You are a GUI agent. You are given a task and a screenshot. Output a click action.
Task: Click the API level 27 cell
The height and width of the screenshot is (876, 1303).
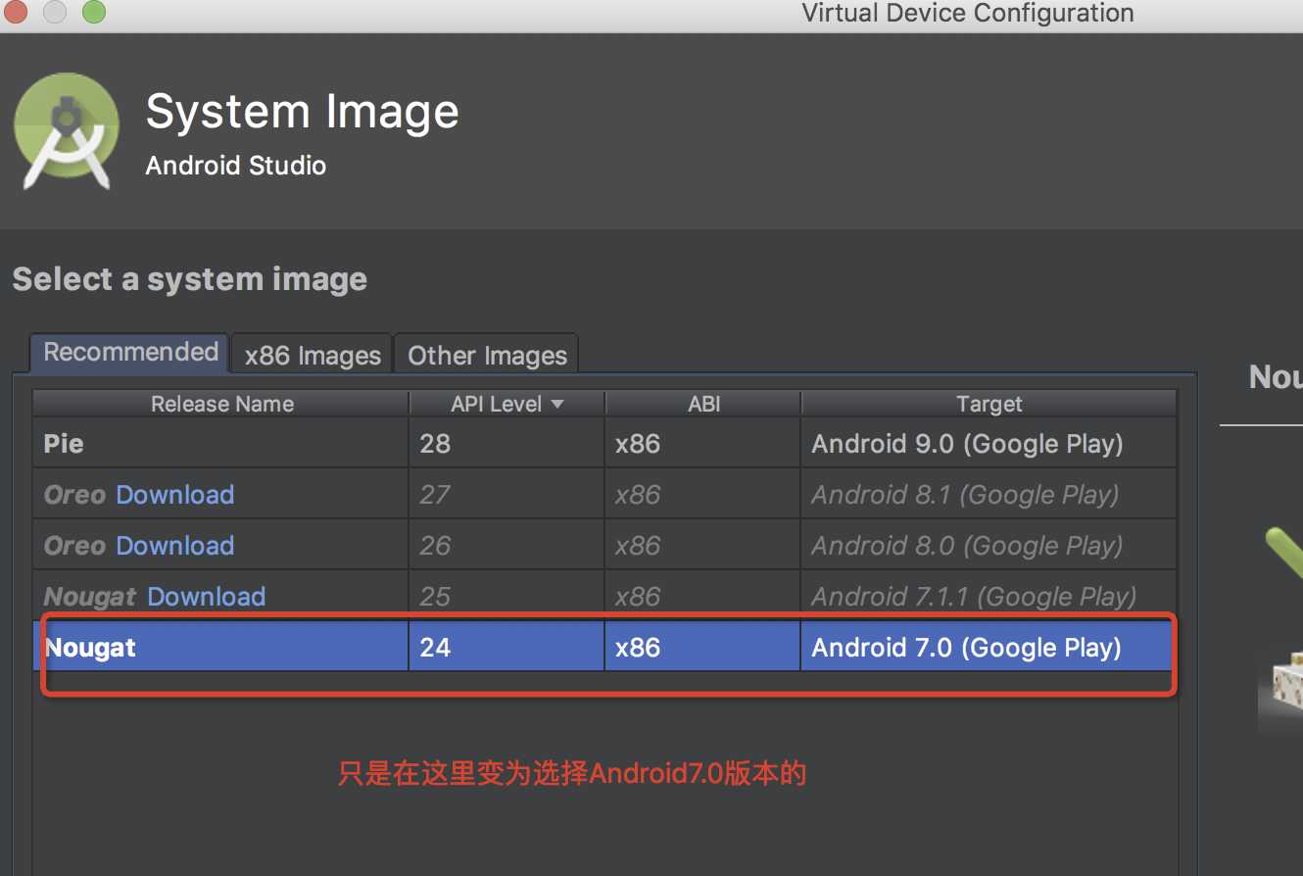pos(507,495)
